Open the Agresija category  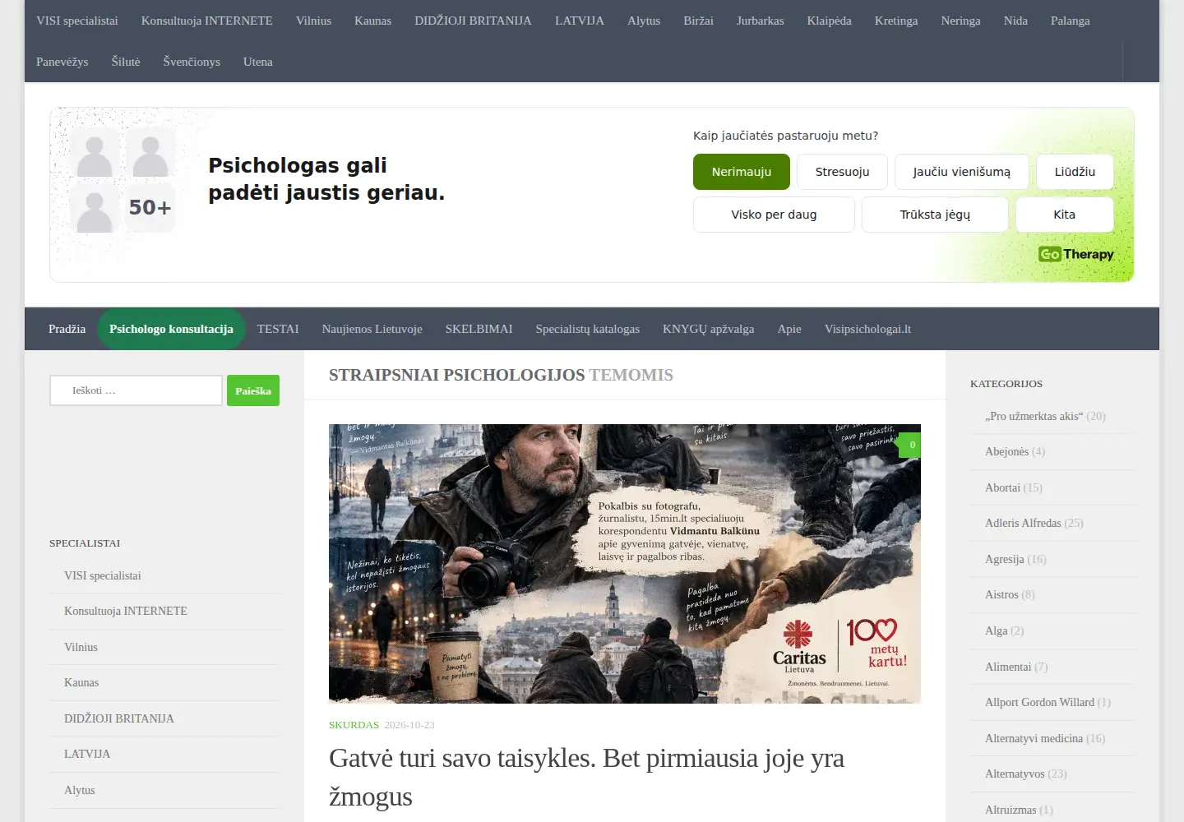1005,559
